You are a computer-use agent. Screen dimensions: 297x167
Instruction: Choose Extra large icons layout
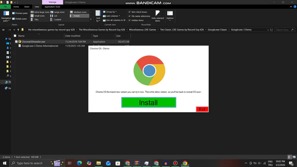click(x=40, y=12)
